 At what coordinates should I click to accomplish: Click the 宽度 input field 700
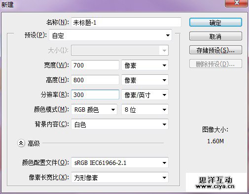(x=95, y=65)
